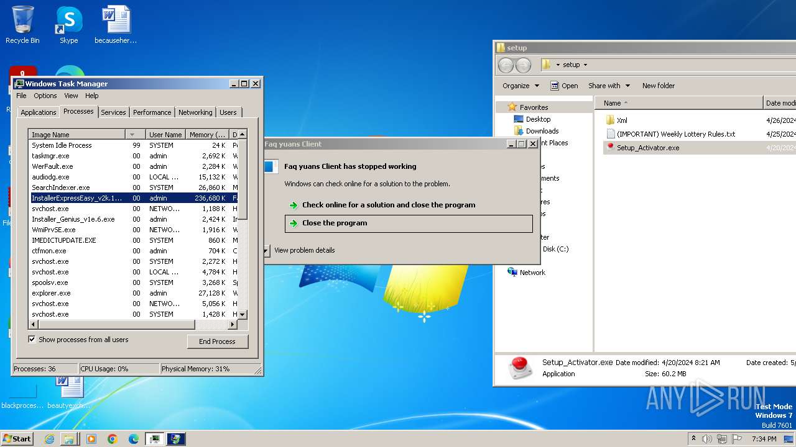Click Forward button in setup Explorer window
The image size is (796, 447).
point(524,65)
